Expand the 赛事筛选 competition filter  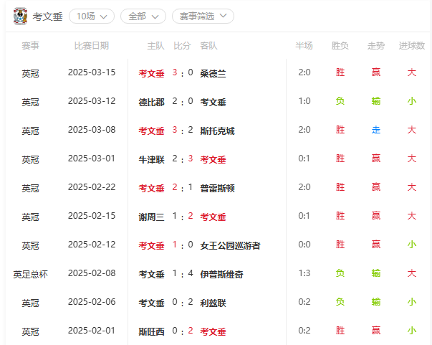tap(203, 16)
